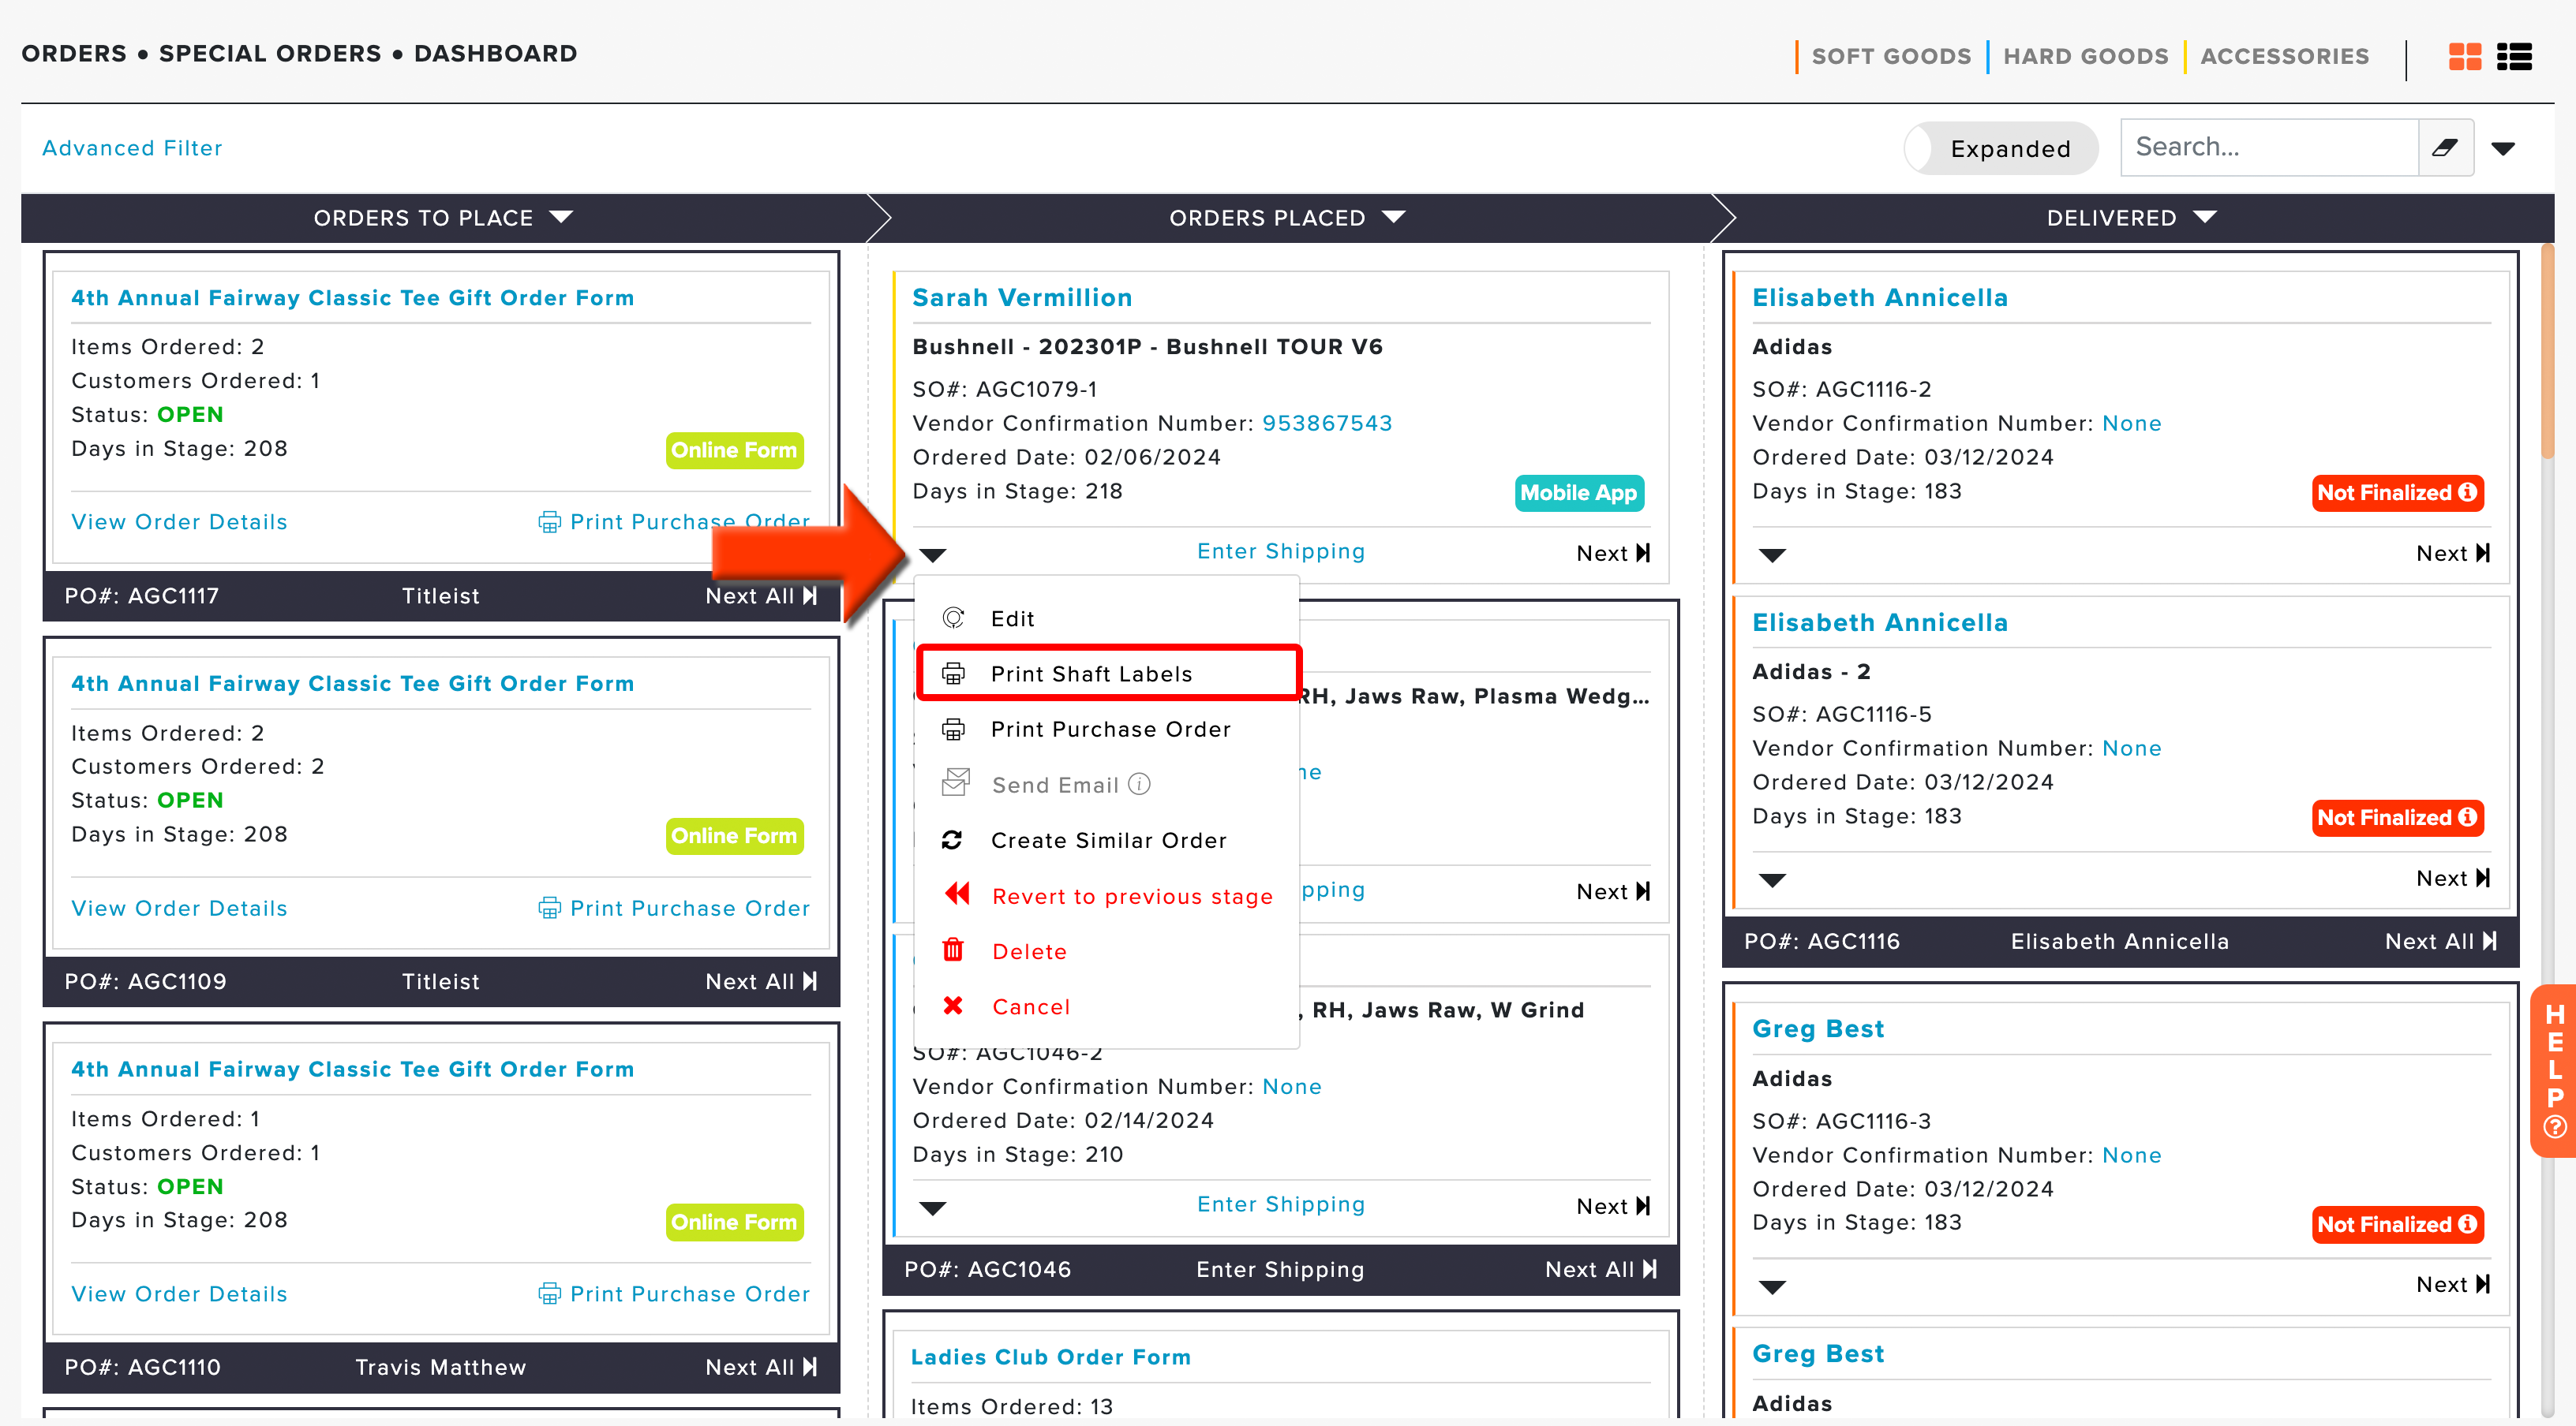Click Not Finalized badge on Greg Best AGC1116-3
Screen dimensions: 2576x1426
click(2397, 1224)
